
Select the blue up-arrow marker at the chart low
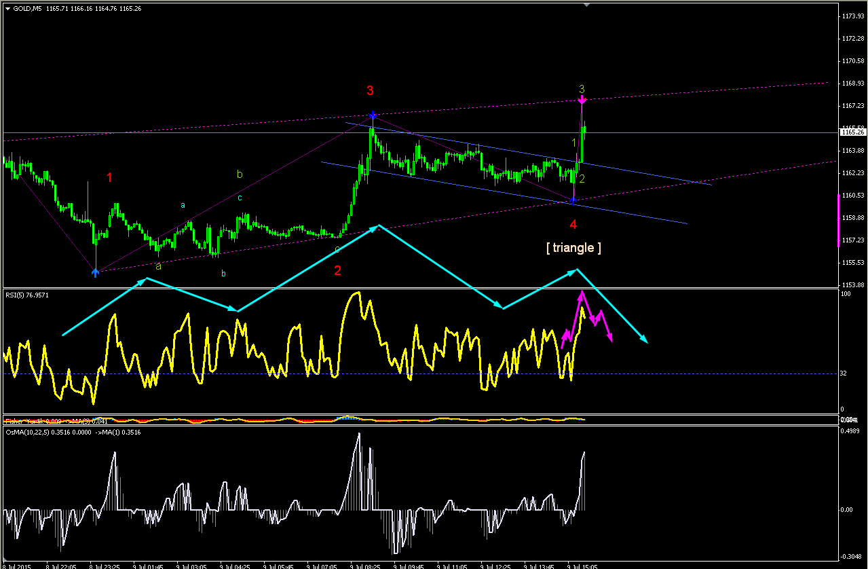95,272
